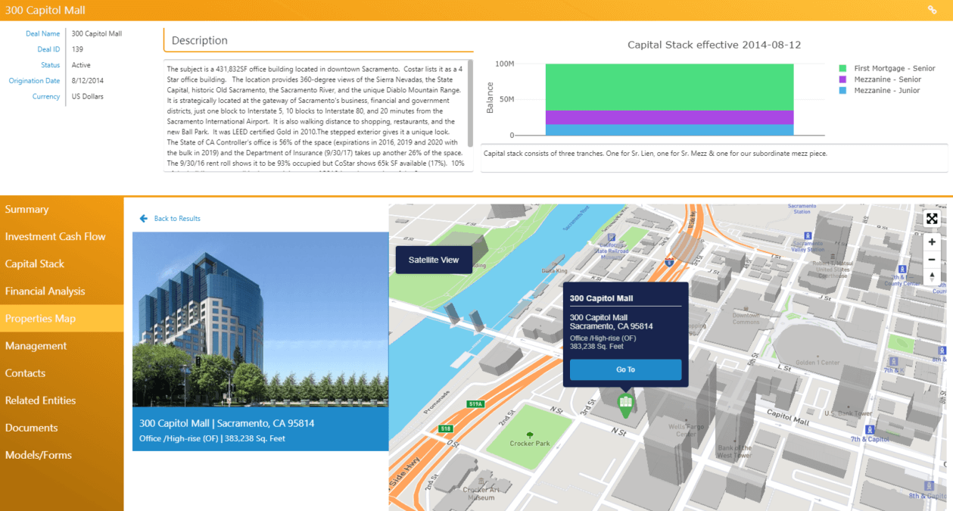Click the 519A highway exit badge

click(x=475, y=404)
